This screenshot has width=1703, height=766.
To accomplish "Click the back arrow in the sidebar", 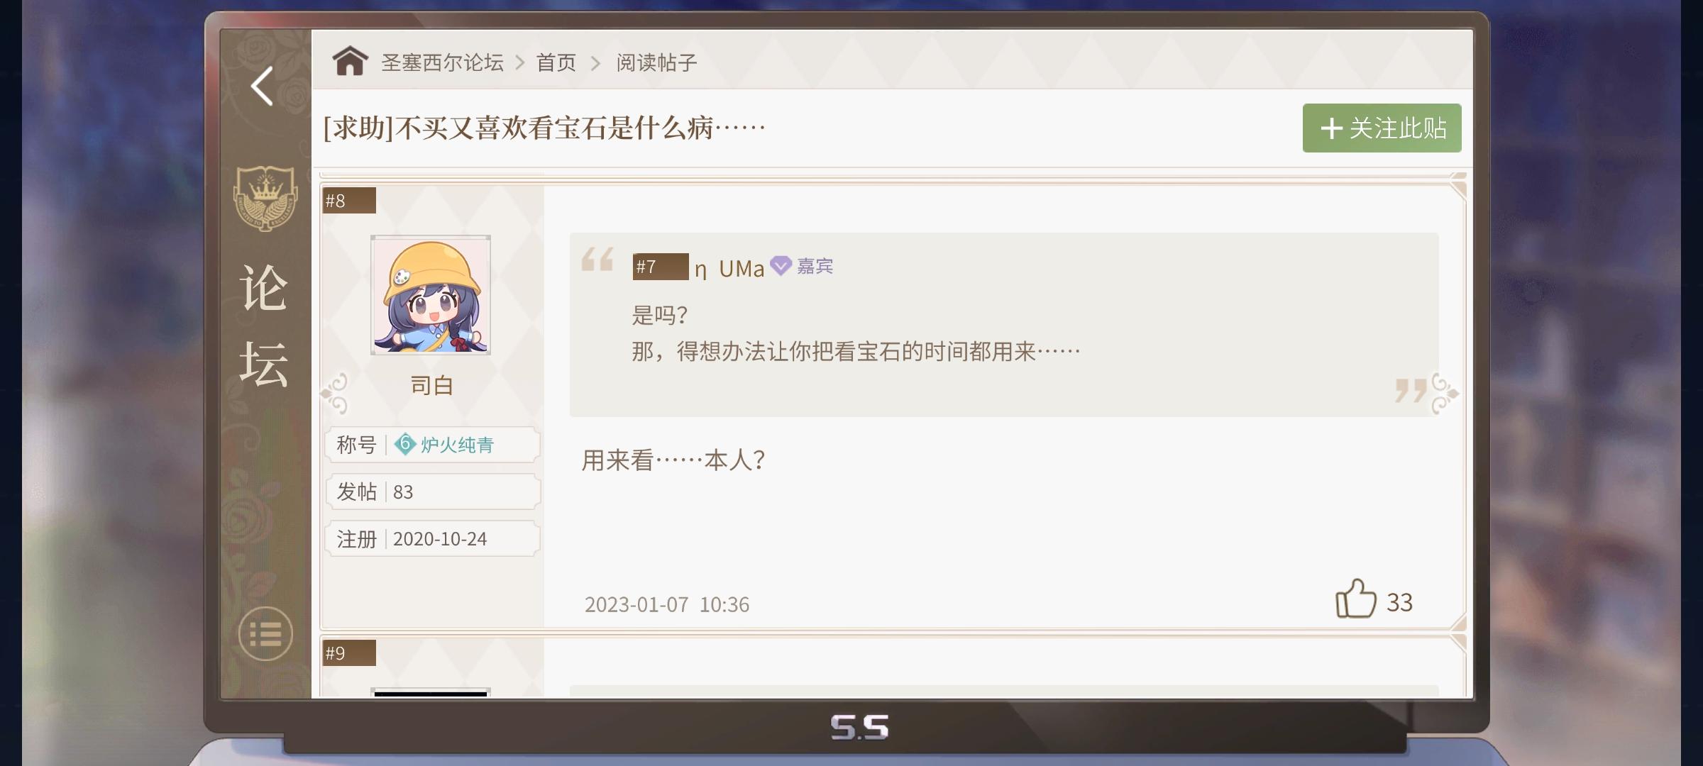I will click(263, 87).
